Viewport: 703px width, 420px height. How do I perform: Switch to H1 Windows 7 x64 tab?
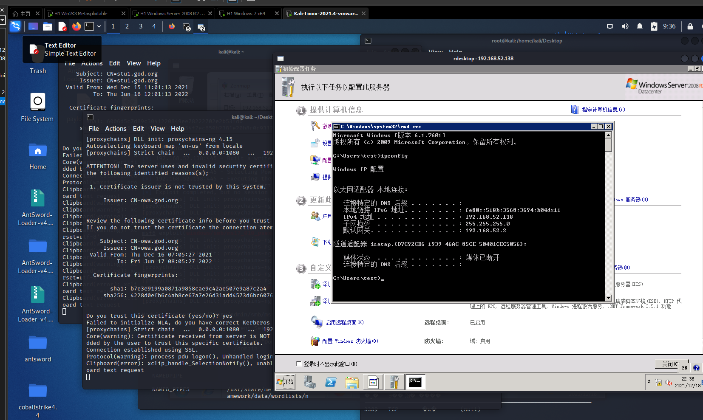pos(249,14)
